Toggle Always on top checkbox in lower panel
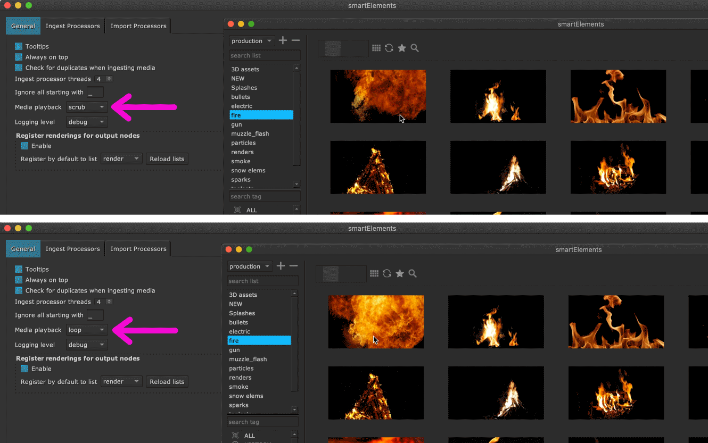Viewport: 708px width, 443px height. (x=19, y=280)
